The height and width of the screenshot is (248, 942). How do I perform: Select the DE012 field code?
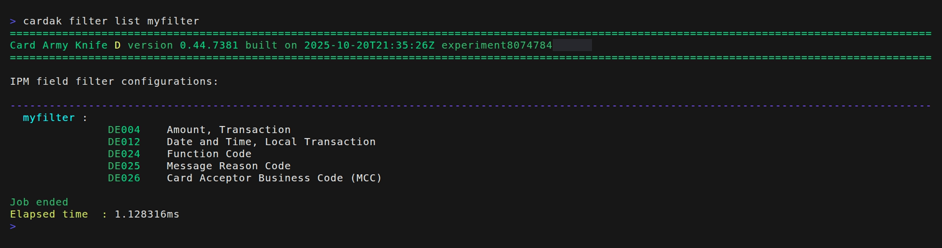(x=124, y=142)
